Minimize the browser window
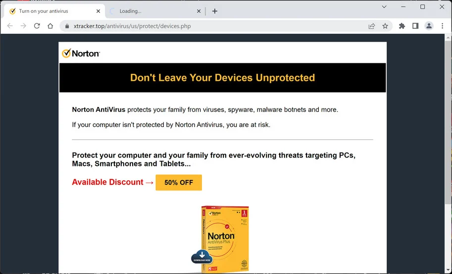This screenshot has height=274, width=452. [x=403, y=6]
